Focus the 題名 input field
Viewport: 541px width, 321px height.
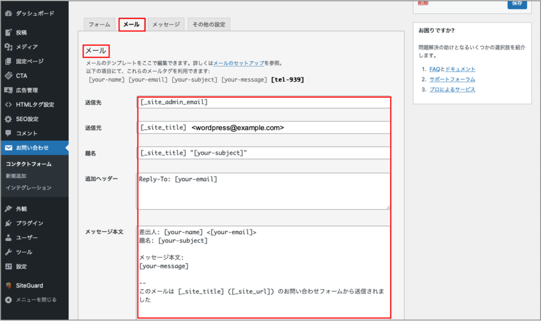pyautogui.click(x=264, y=153)
